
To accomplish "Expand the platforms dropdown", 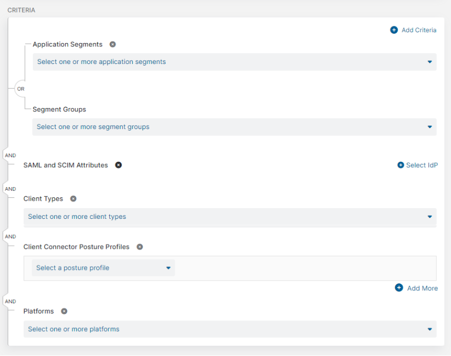I will 230,329.
